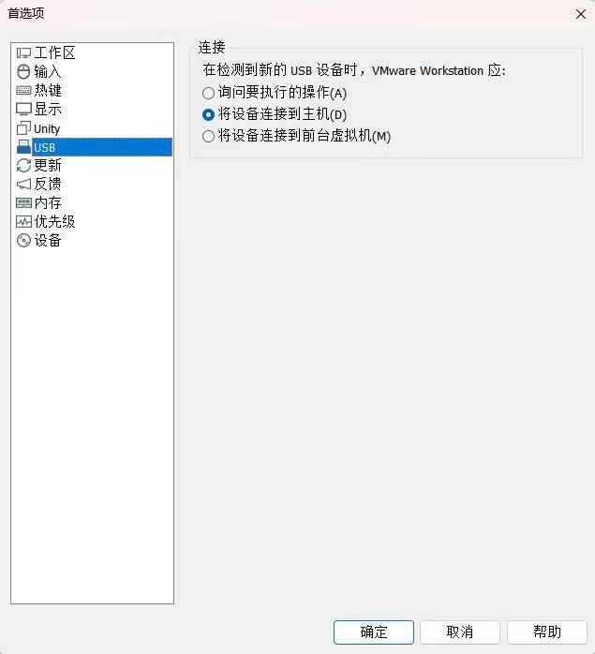
Task: Close the 首选项 dialog window
Action: (x=580, y=14)
